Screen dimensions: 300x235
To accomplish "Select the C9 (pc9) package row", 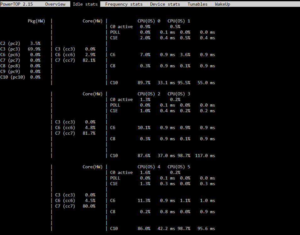I will [20, 71].
